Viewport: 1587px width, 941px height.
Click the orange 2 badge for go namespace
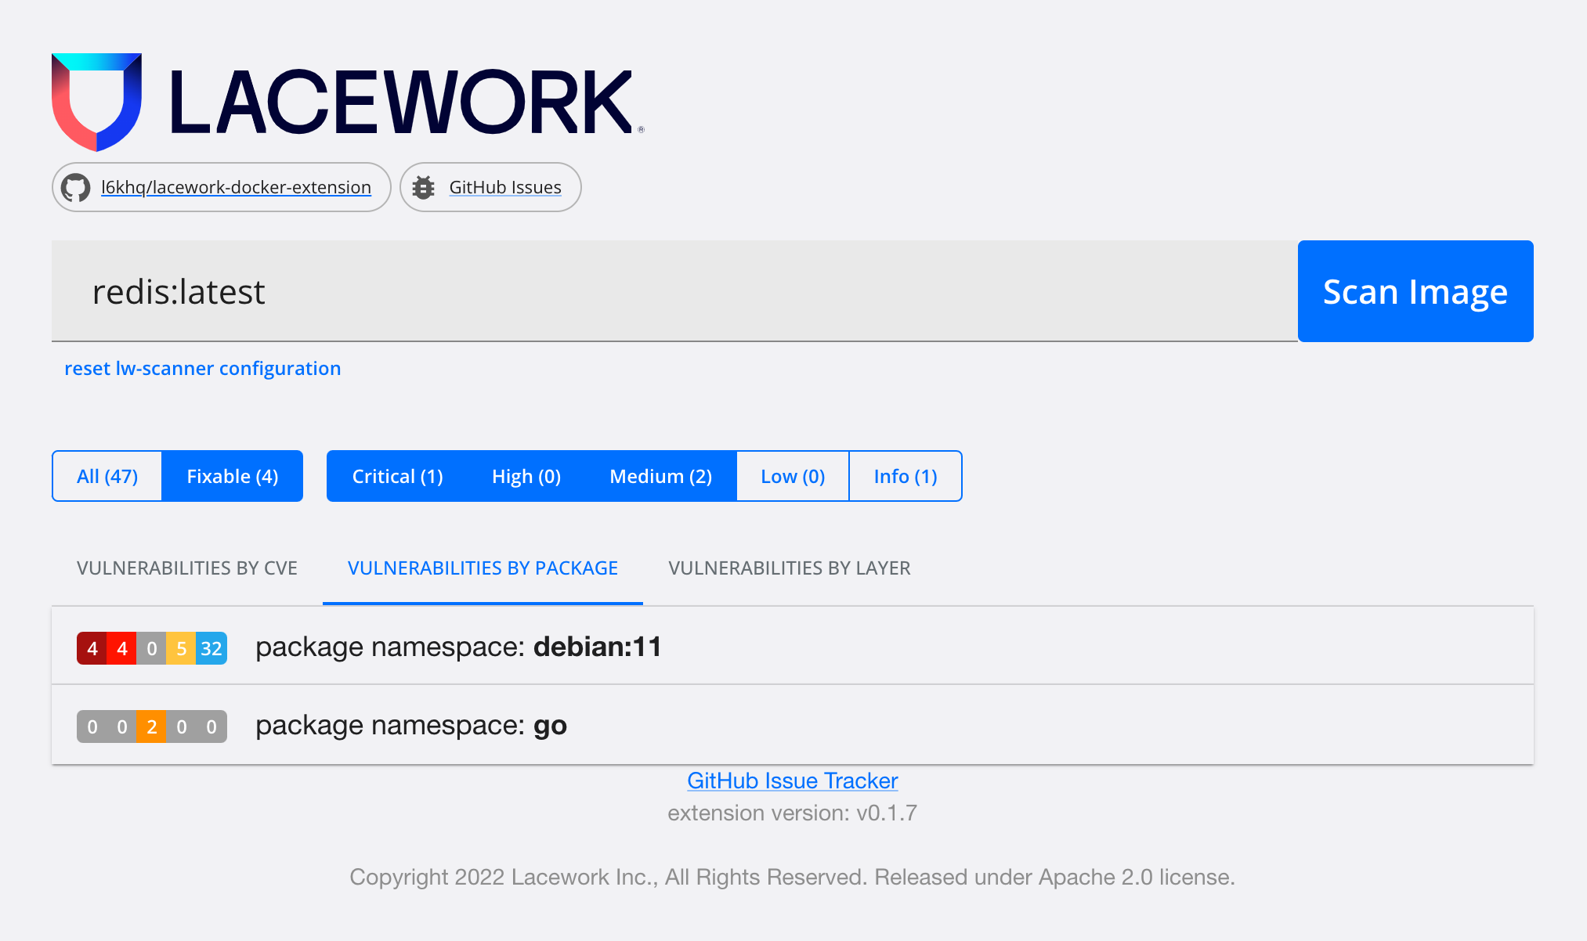coord(151,726)
